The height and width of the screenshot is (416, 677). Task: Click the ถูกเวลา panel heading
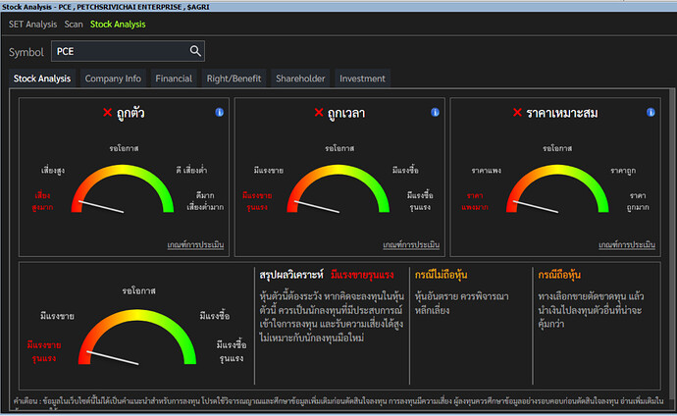(345, 113)
